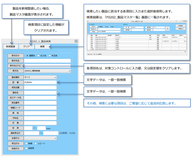Focus the 部品番号 input field
The width and height of the screenshot is (194, 156).
(x=40, y=103)
